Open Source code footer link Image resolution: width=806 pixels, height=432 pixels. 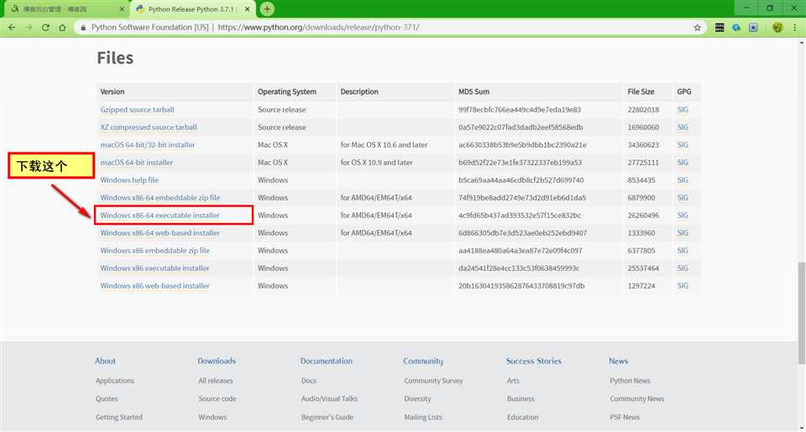pyautogui.click(x=217, y=398)
